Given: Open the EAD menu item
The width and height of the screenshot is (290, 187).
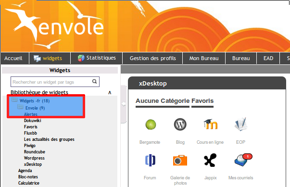Looking at the screenshot, I should click(268, 58).
